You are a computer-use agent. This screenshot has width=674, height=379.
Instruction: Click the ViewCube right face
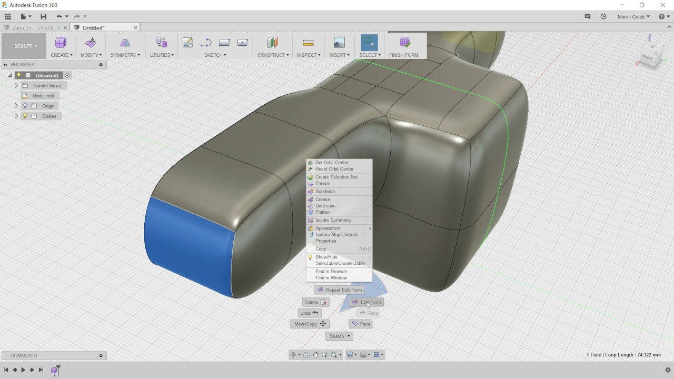tap(648, 57)
